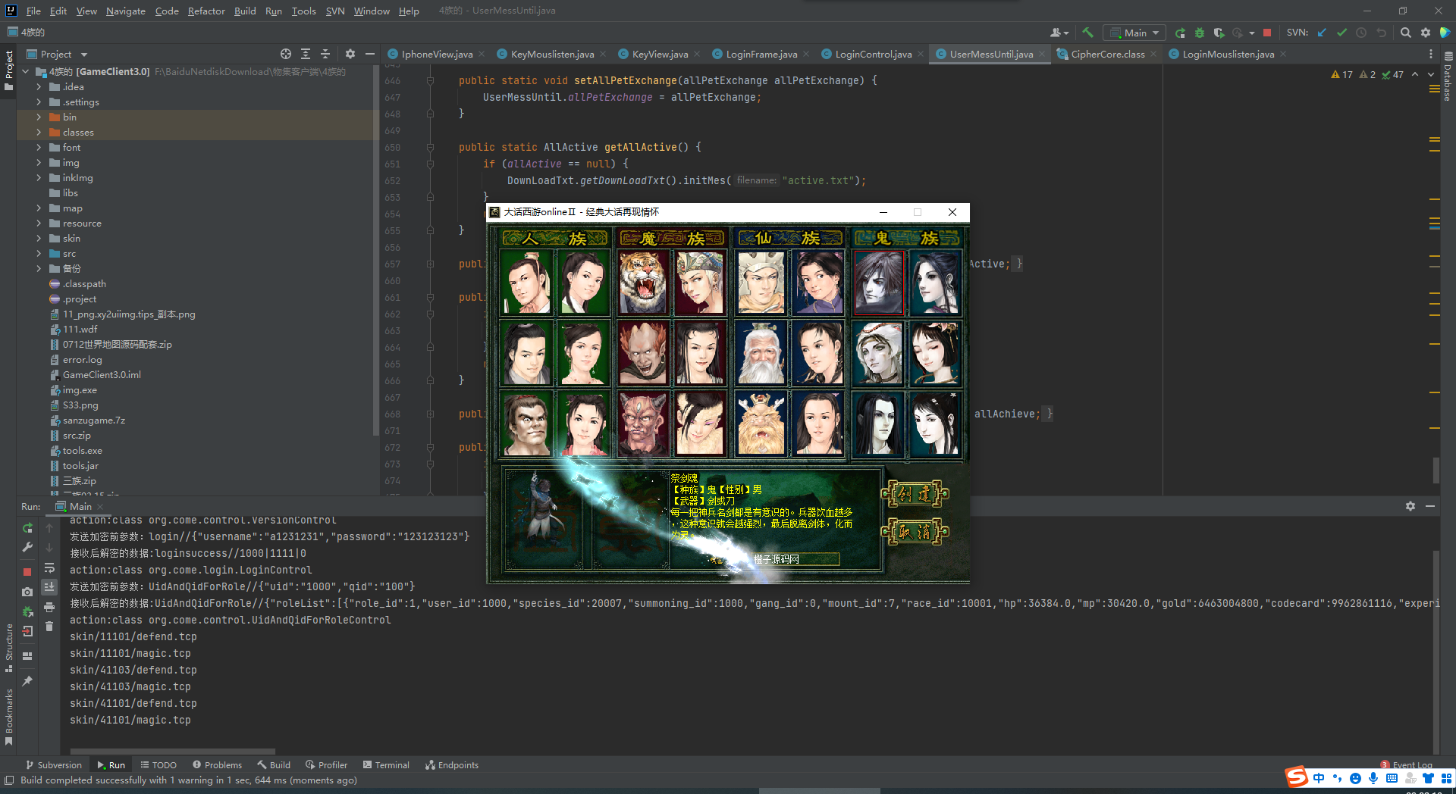Viewport: 1456px width, 794px height.
Task: Switch to the LoginControl.java tab
Action: 873,54
